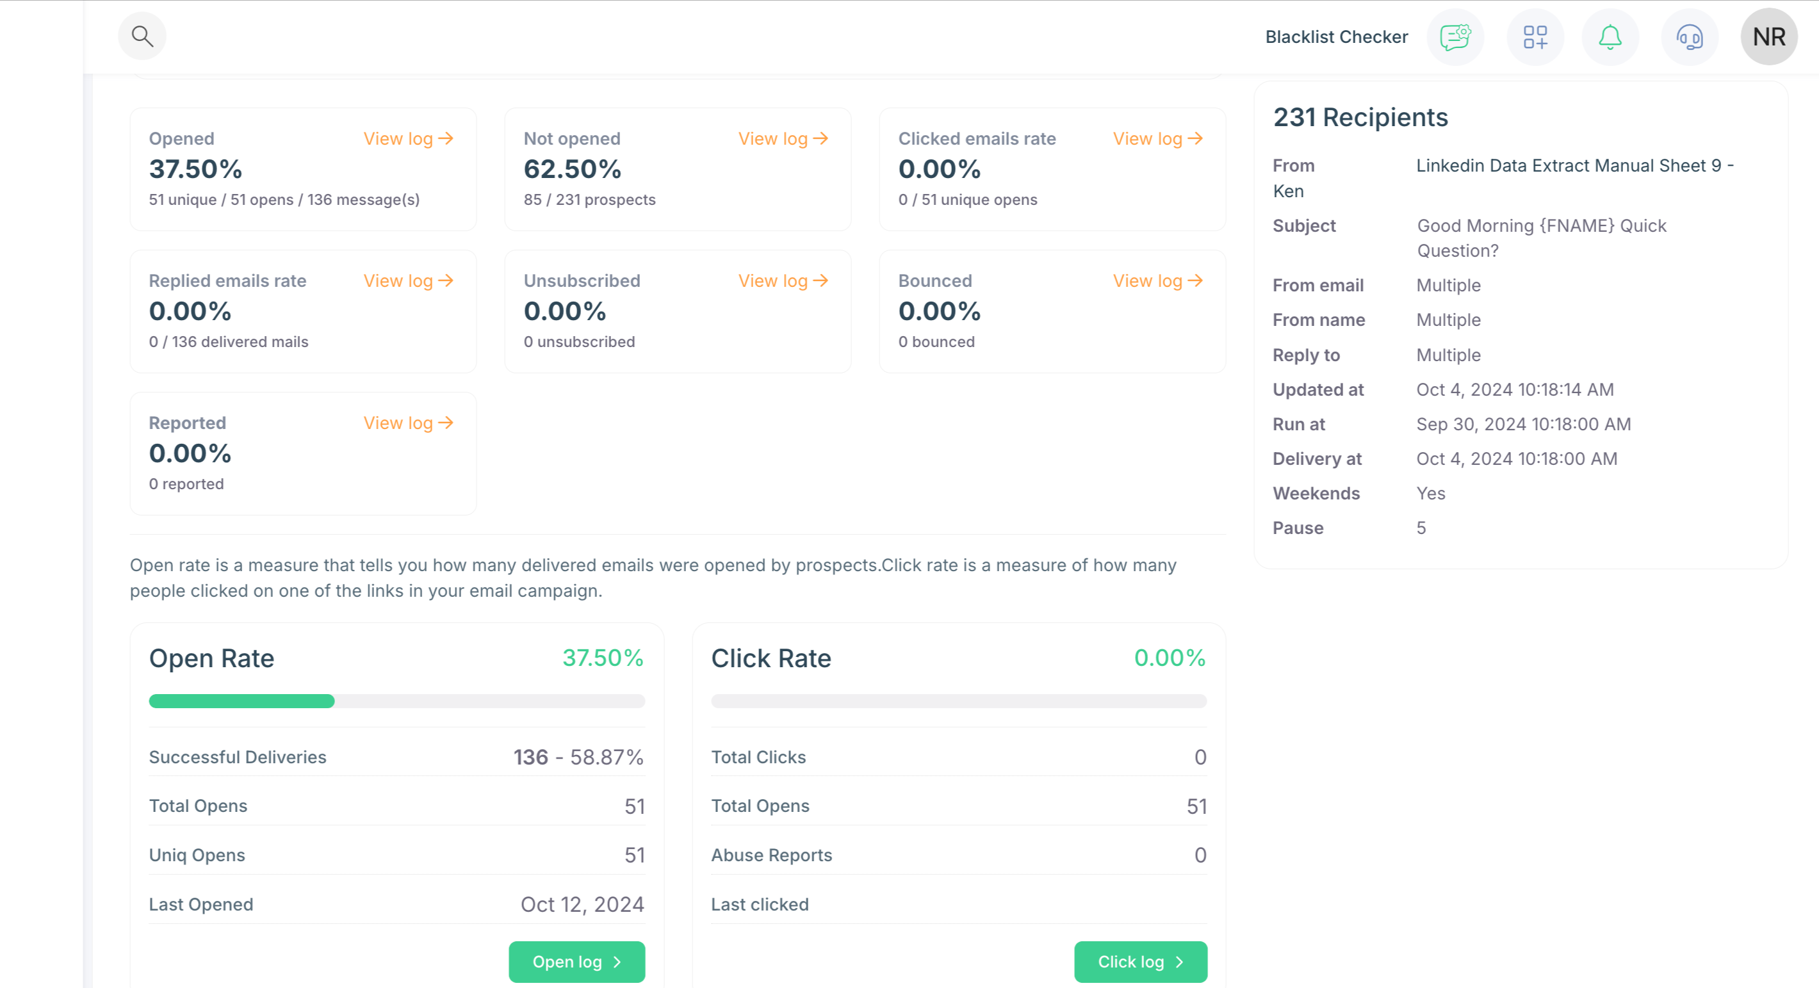The height and width of the screenshot is (988, 1819).
Task: Open the Blacklist Checker
Action: pos(1336,36)
